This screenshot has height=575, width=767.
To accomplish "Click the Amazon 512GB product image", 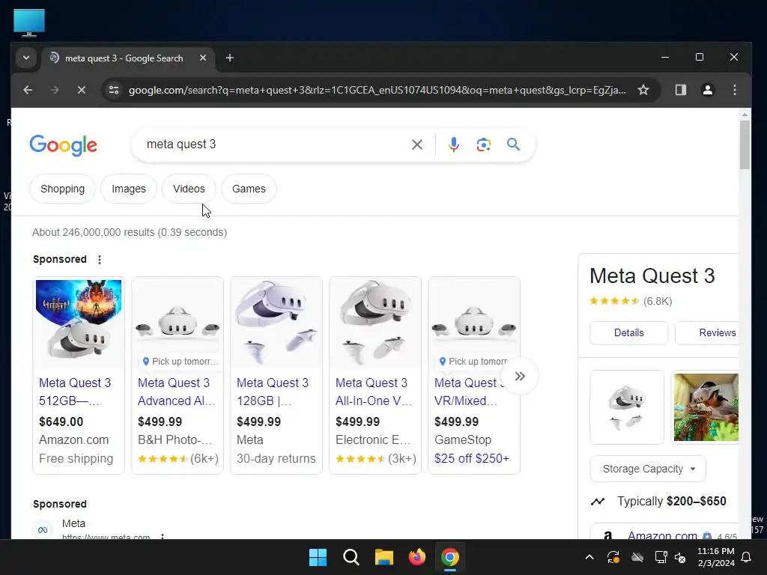I will [79, 323].
